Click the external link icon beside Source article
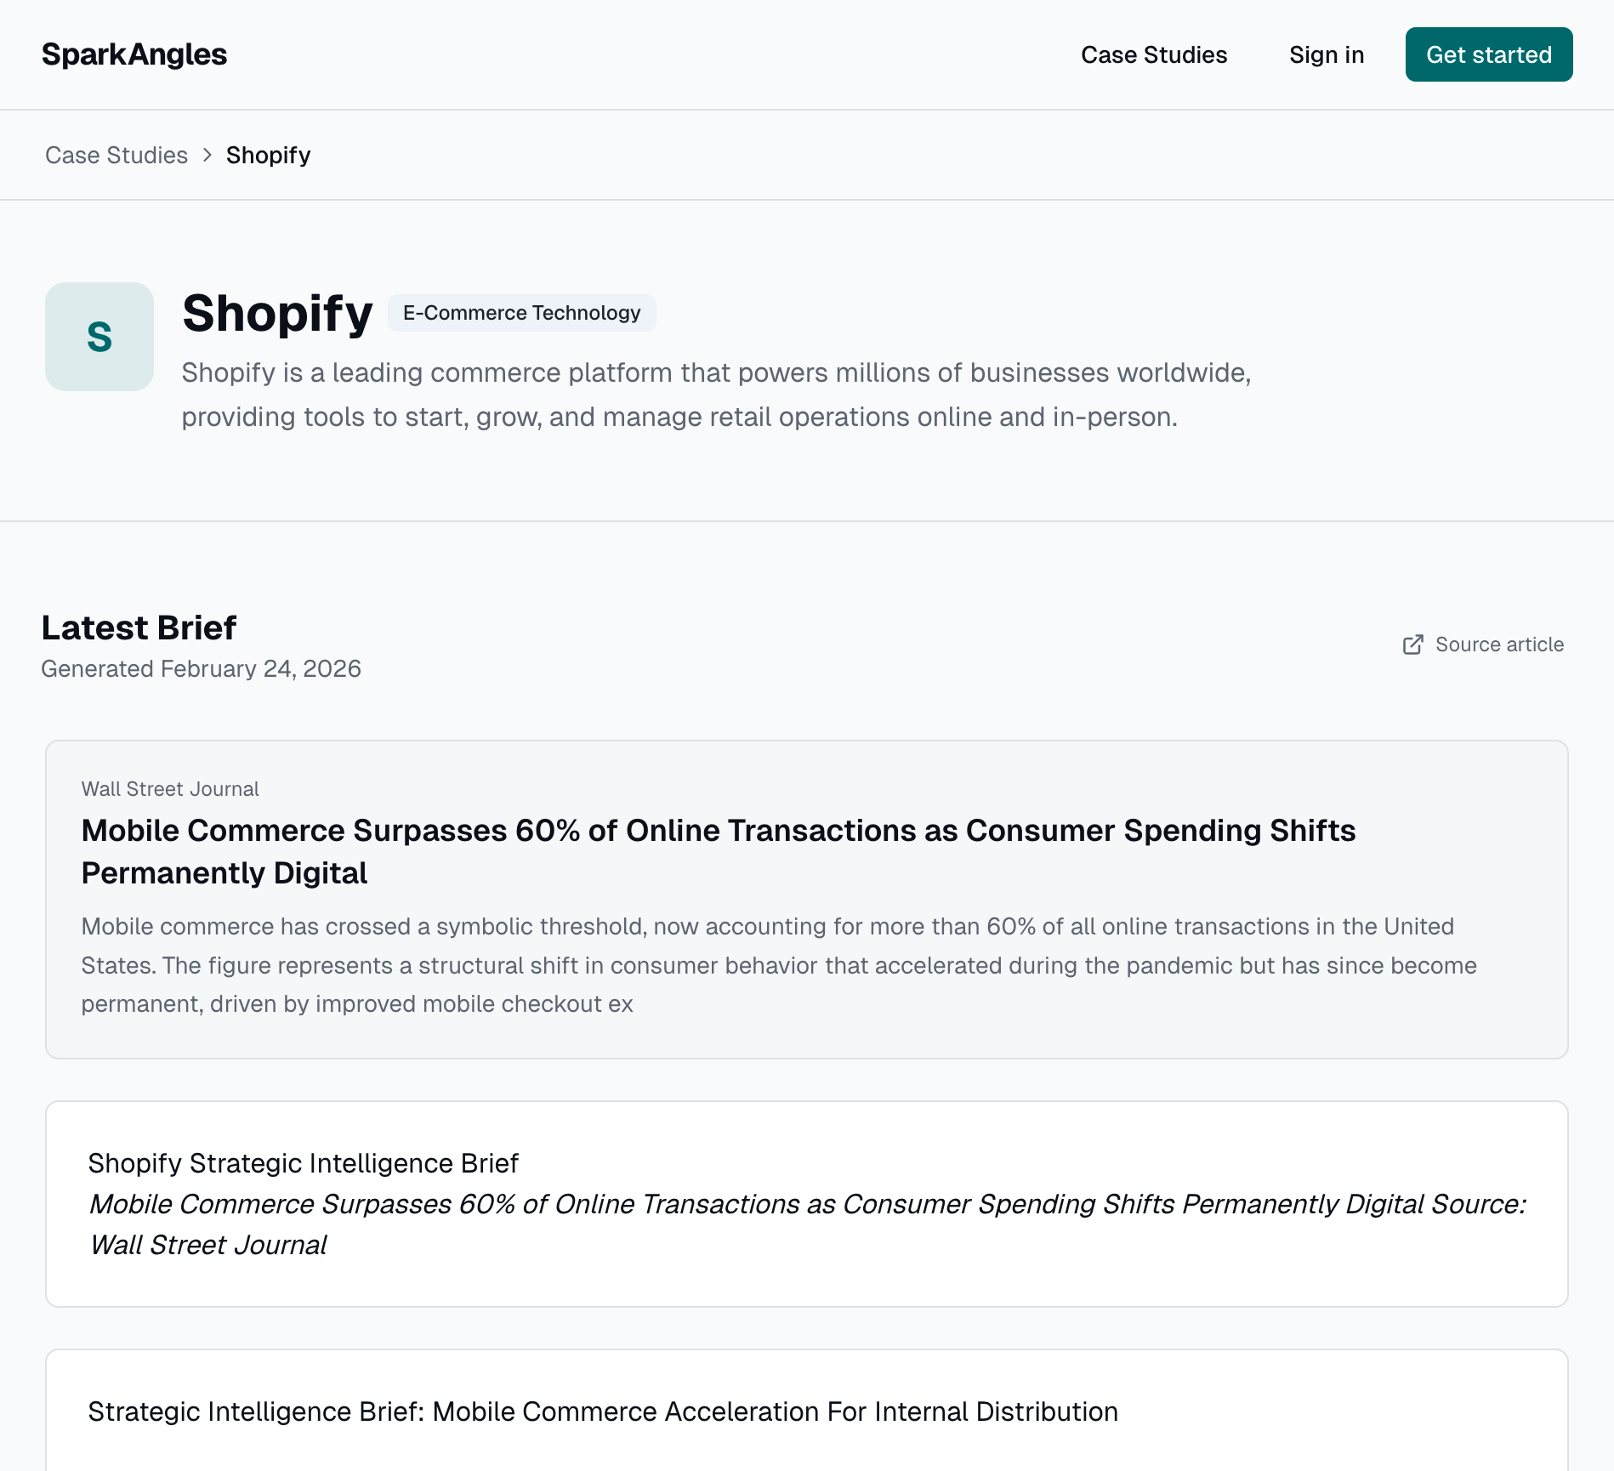 pos(1414,645)
